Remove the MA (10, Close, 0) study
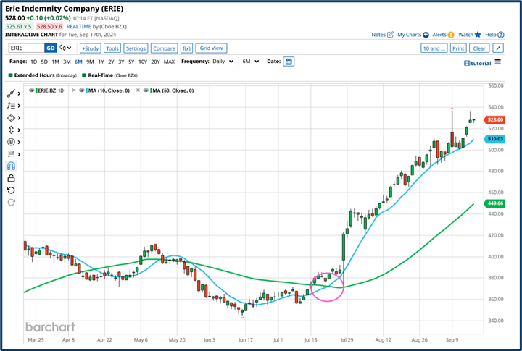 (75, 90)
